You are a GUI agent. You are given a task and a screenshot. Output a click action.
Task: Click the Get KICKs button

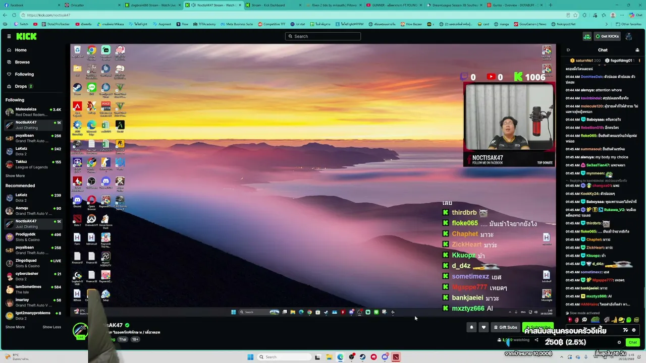(x=607, y=36)
